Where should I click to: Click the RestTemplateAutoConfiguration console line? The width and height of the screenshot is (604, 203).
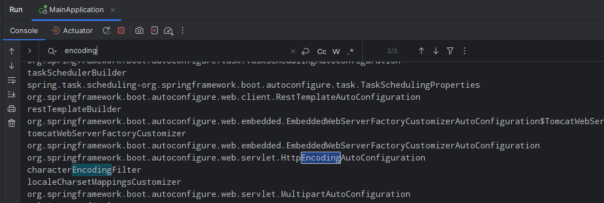[223, 97]
